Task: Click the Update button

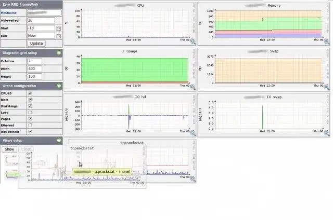Action: [x=36, y=44]
